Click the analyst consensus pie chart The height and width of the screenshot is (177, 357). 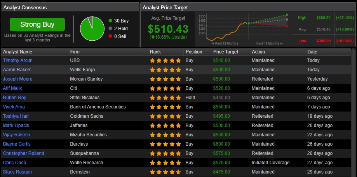tap(92, 29)
